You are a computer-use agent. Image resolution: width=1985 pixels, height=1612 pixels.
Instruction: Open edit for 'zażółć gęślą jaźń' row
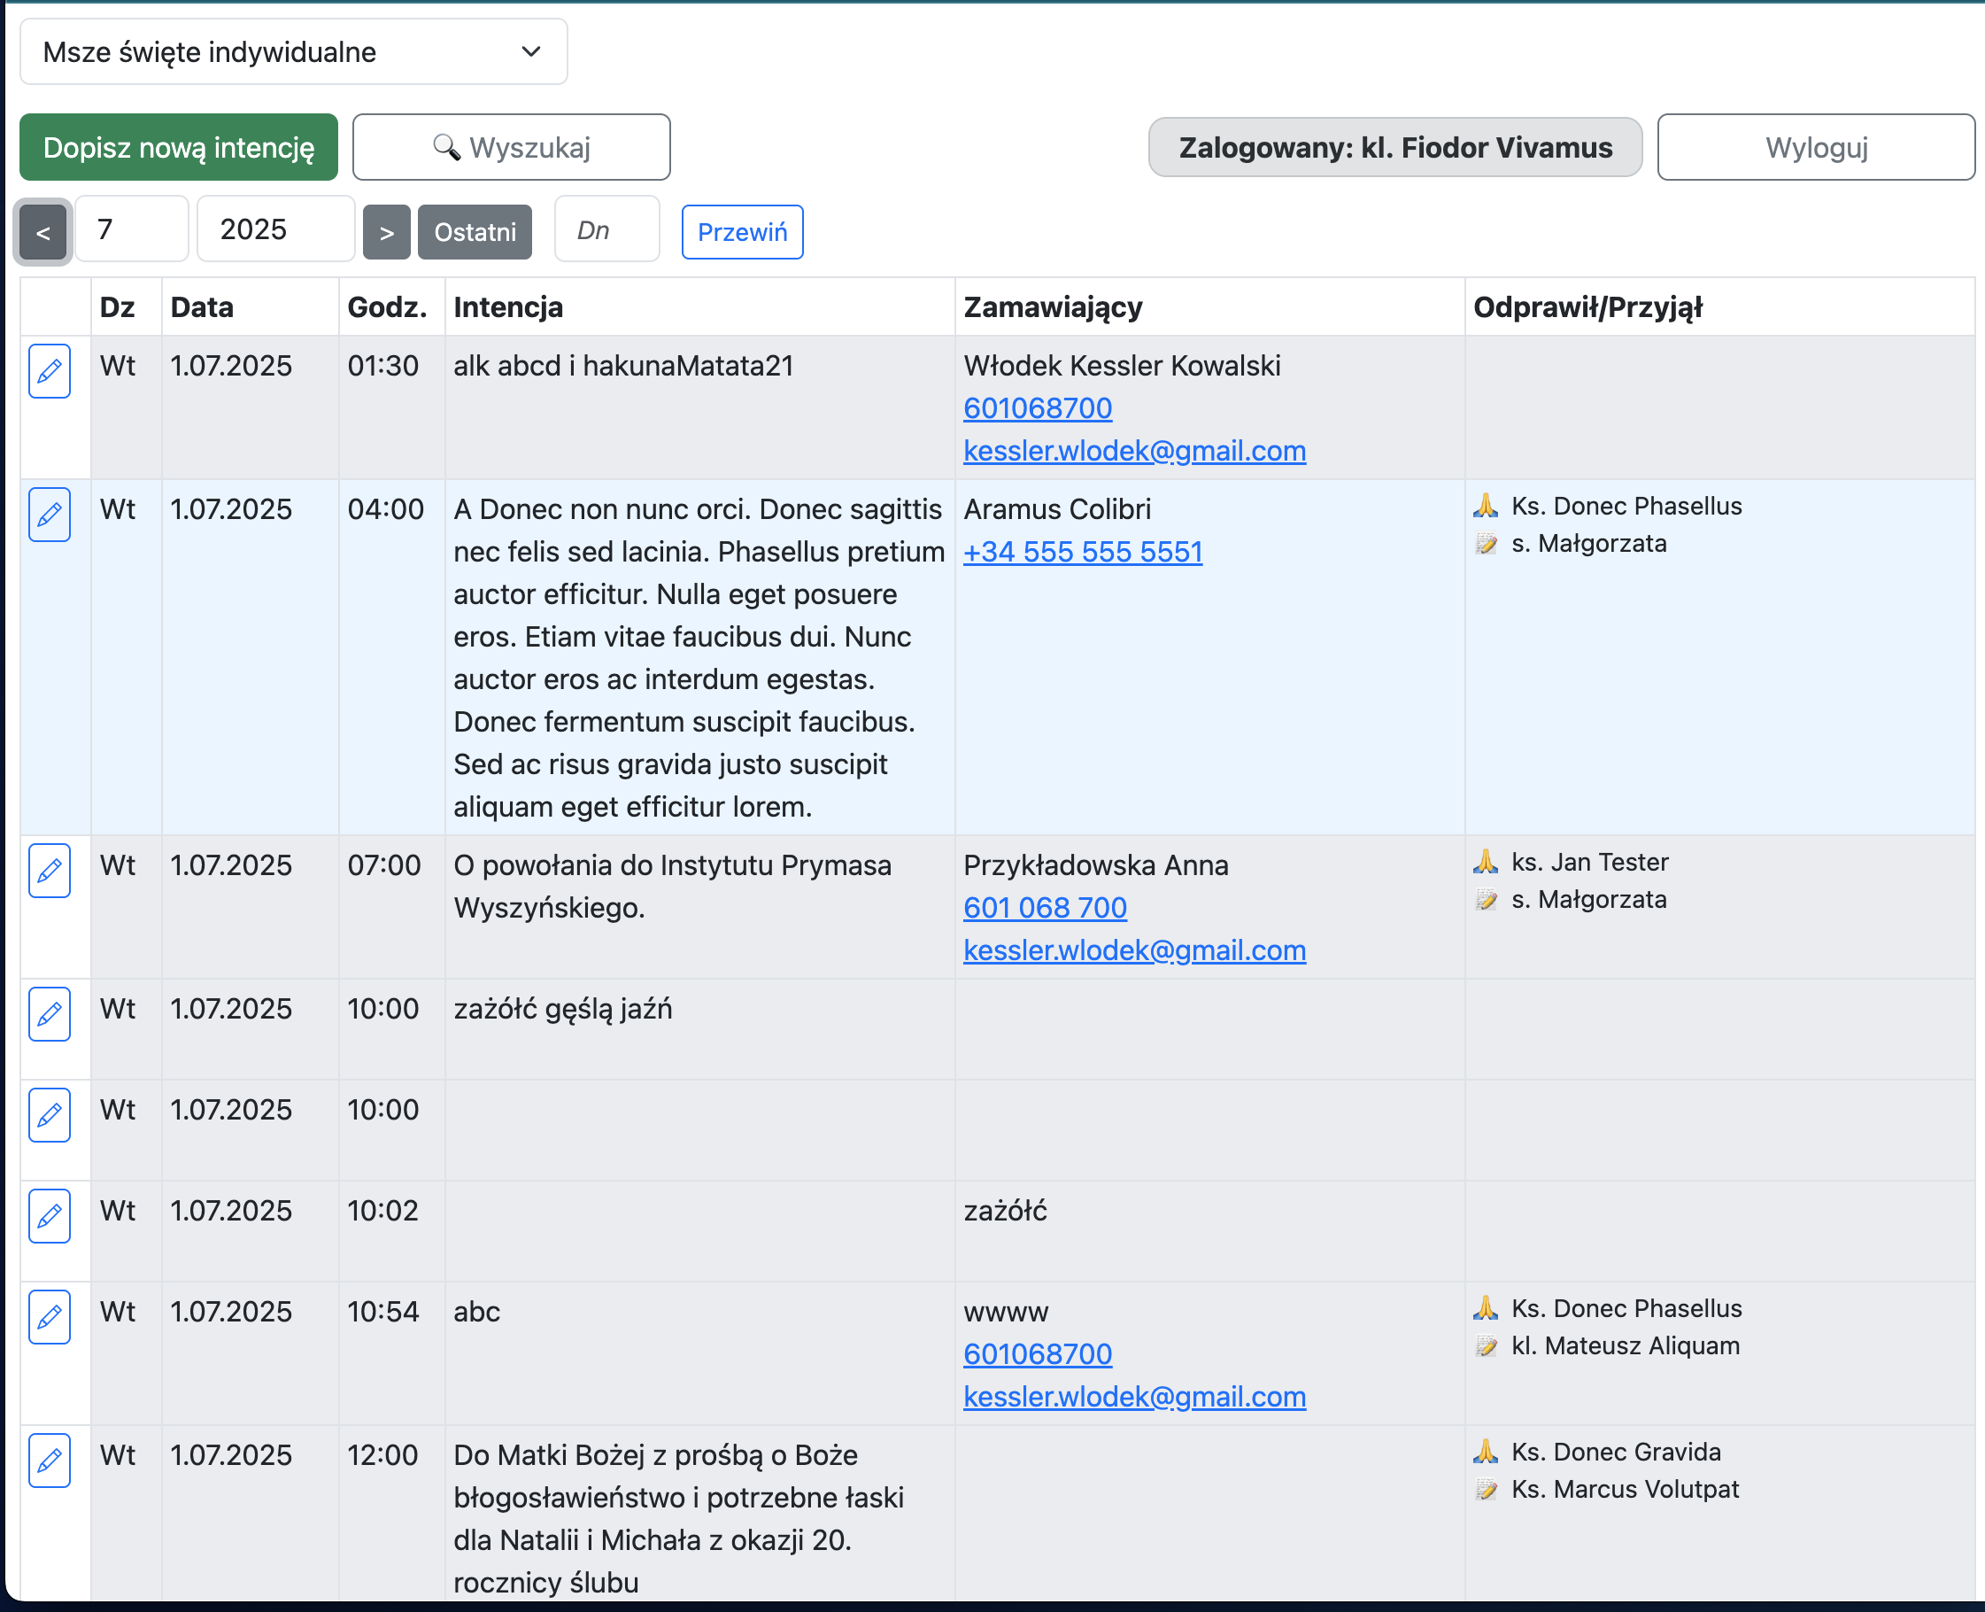(x=50, y=1014)
